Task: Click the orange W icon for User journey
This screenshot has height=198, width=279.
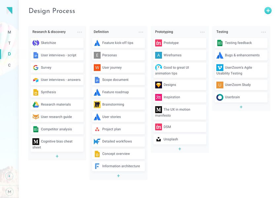Action: click(97, 67)
